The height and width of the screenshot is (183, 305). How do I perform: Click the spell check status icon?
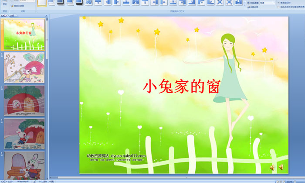click(34, 181)
